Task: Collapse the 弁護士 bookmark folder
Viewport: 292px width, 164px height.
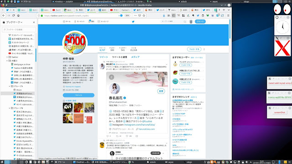Action: coord(7,61)
